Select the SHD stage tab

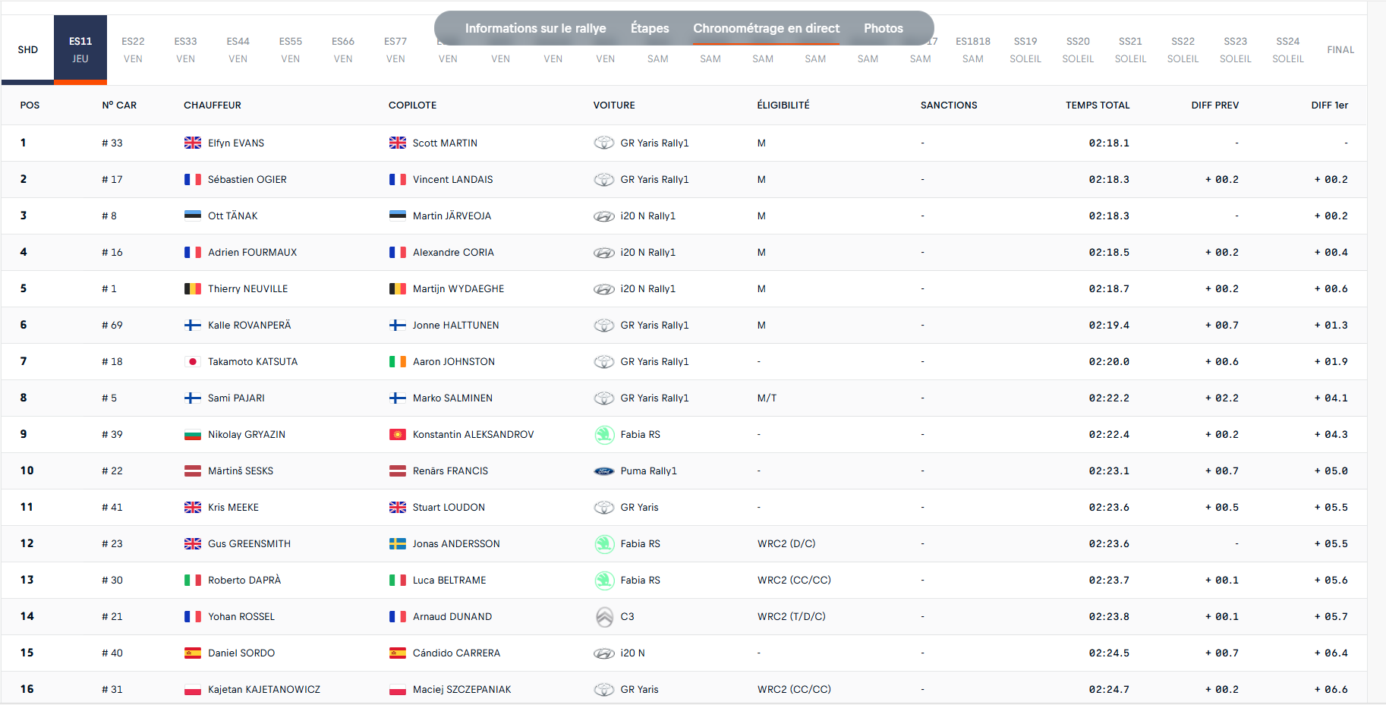27,49
